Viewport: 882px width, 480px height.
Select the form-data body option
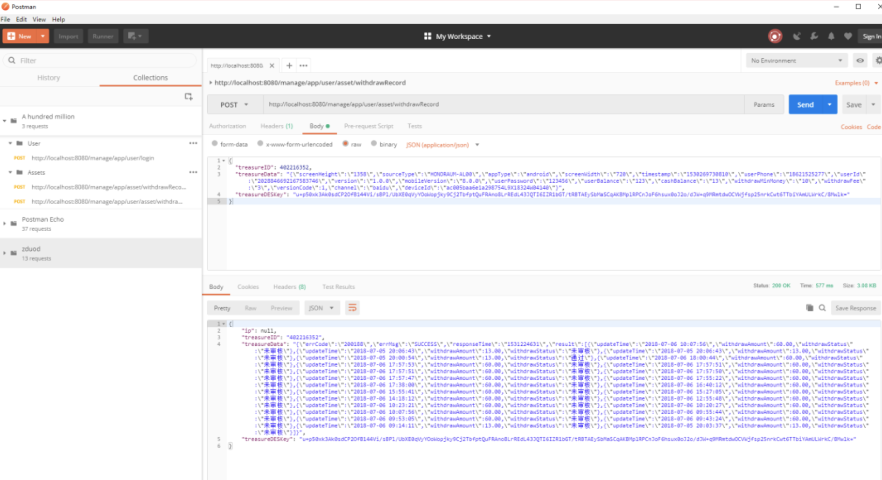tap(215, 144)
